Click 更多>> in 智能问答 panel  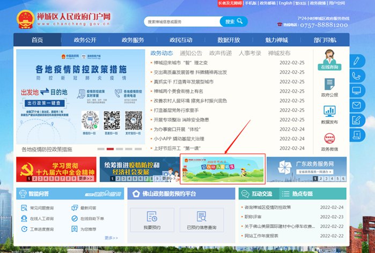pyautogui.click(x=111, y=238)
